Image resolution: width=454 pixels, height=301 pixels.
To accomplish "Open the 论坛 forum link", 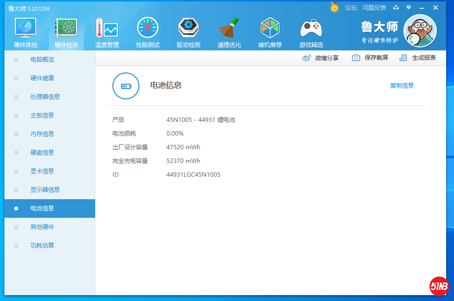I will [351, 8].
